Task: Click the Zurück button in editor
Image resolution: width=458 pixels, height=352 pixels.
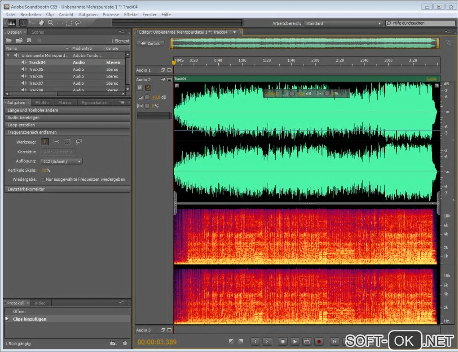Action: [150, 43]
